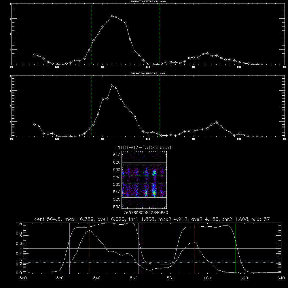Image resolution: width=288 pixels, height=288 pixels.
Task: Click dawn plot y-axis label 4
Action: tap(10, 34)
